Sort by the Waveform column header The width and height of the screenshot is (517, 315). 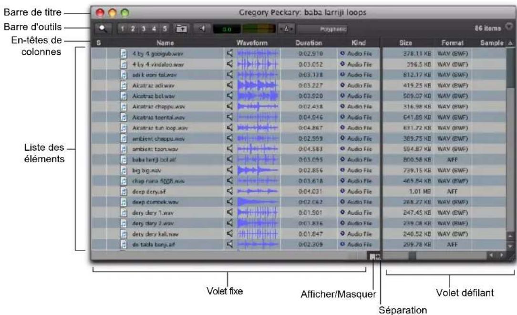click(x=252, y=43)
